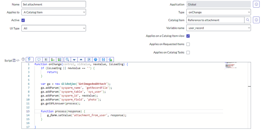Viewport: 267px width, 135px height.
Task: Open the editor help blue circle icon
Action: click(x=96, y=59)
